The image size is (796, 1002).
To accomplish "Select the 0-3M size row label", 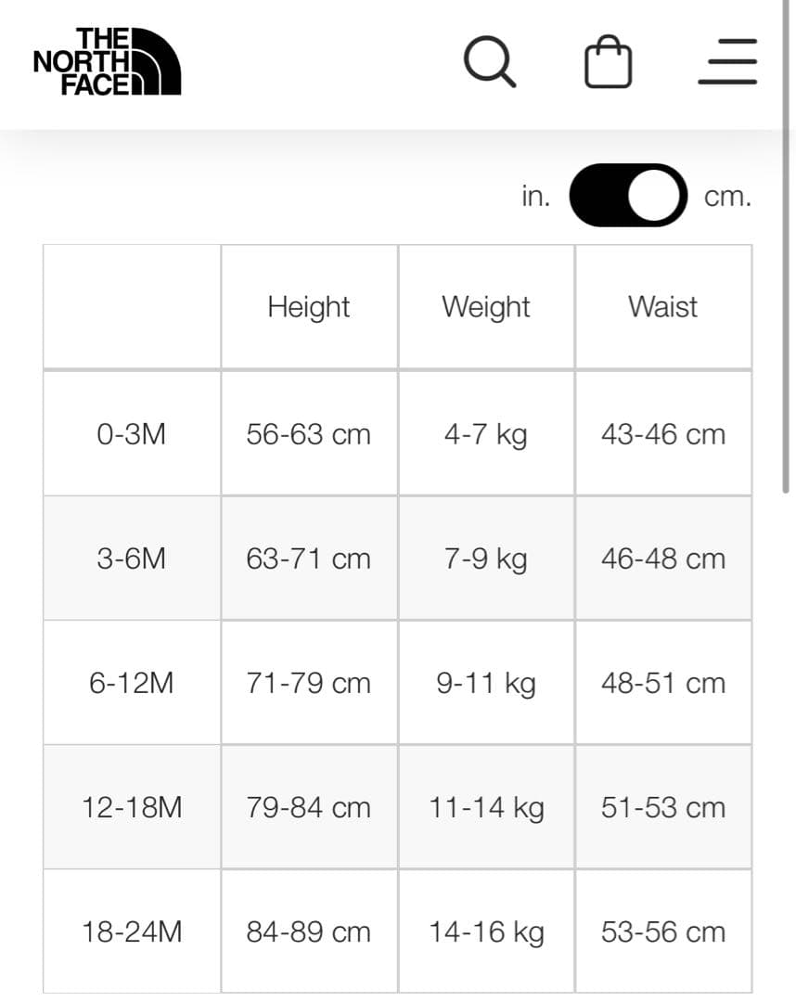I will click(132, 434).
